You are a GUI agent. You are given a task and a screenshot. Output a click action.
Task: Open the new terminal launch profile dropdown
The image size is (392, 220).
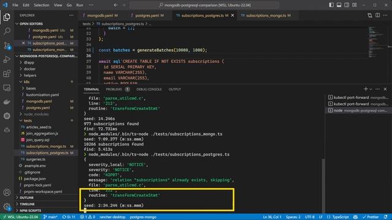371,89
